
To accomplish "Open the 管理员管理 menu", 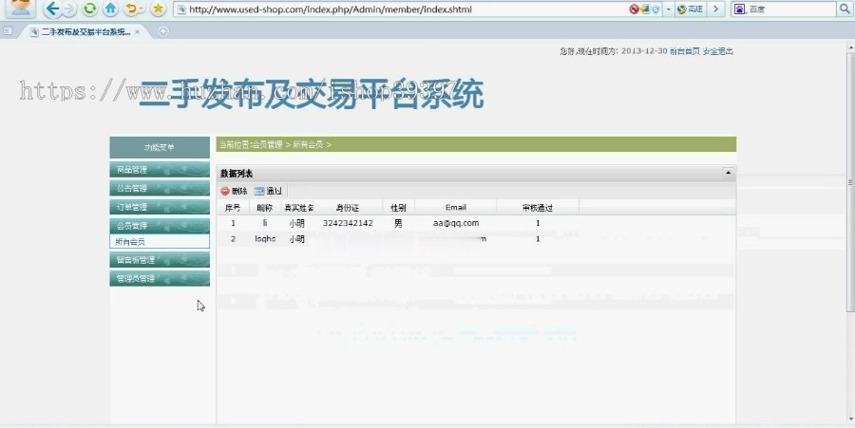I will click(160, 278).
